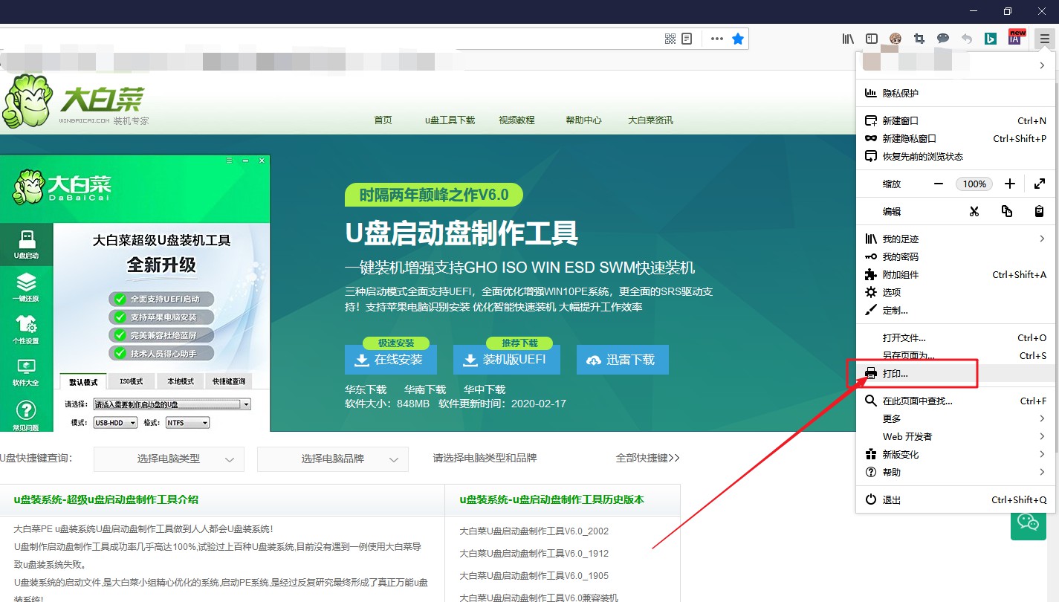This screenshot has height=602, width=1059.
Task: Select 打印 from the browser menu
Action: pyautogui.click(x=916, y=374)
